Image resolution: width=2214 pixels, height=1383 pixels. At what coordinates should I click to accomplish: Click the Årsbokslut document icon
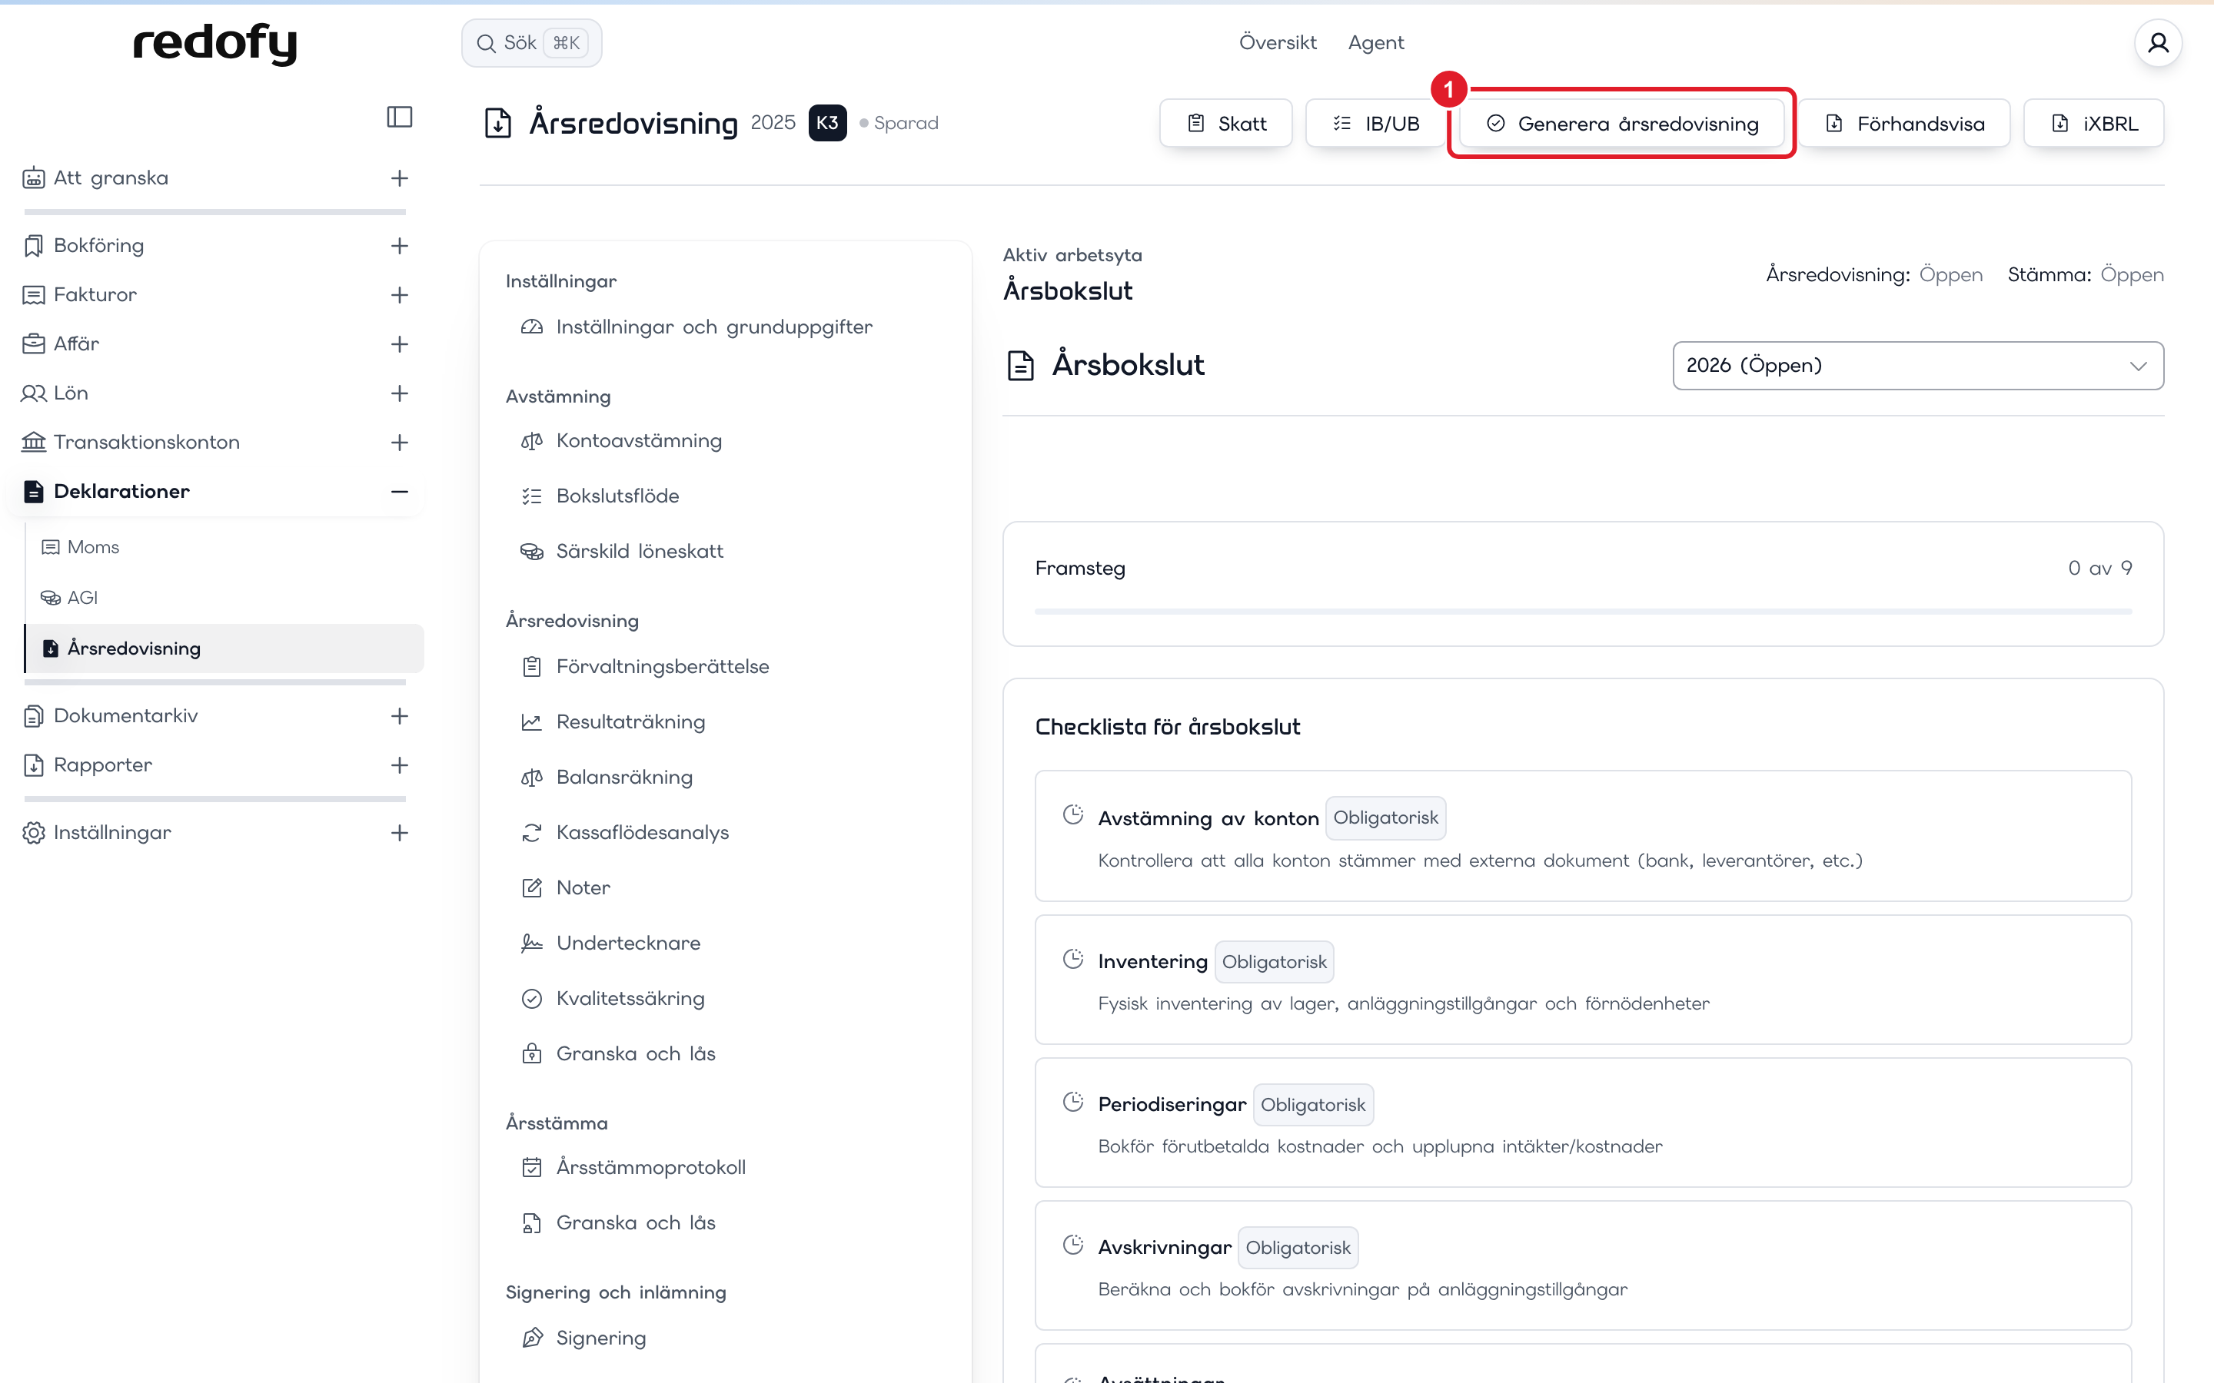tap(1020, 365)
